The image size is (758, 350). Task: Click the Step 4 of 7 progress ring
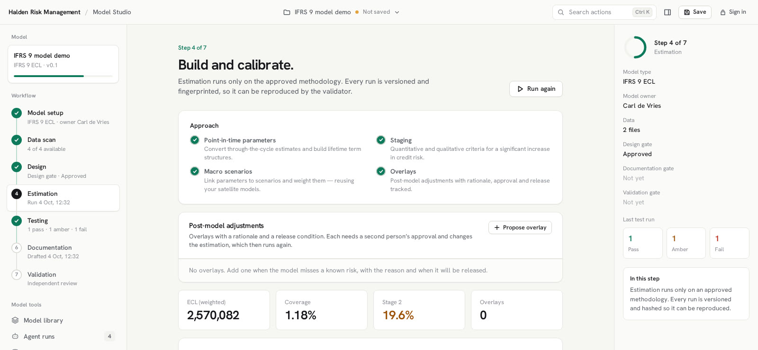[635, 47]
